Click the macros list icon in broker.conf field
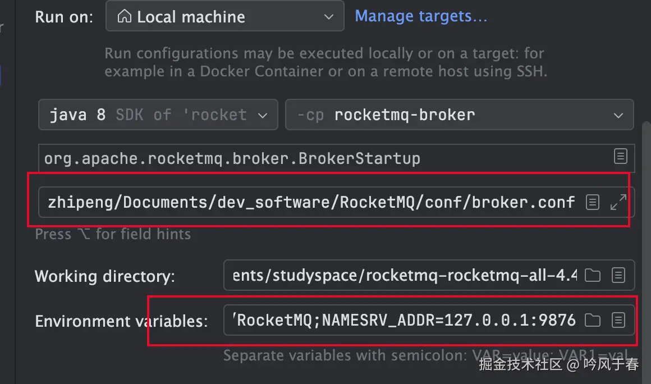Screen dimensions: 651x384 [x=593, y=202]
